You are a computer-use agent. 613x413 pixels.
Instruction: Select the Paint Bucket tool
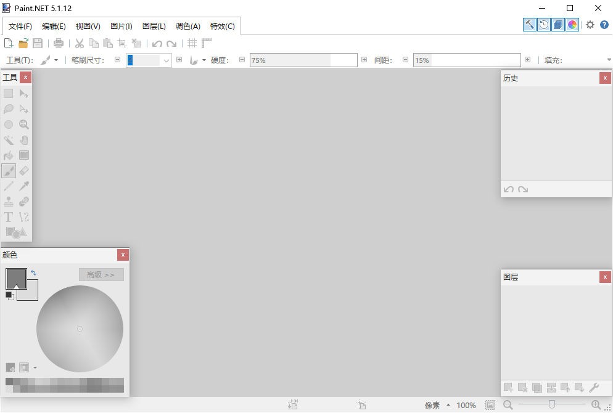(9, 155)
